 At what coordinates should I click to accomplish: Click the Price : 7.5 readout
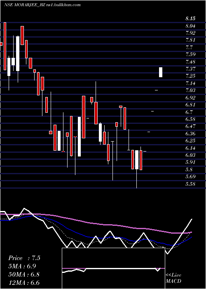[x=24, y=258]
